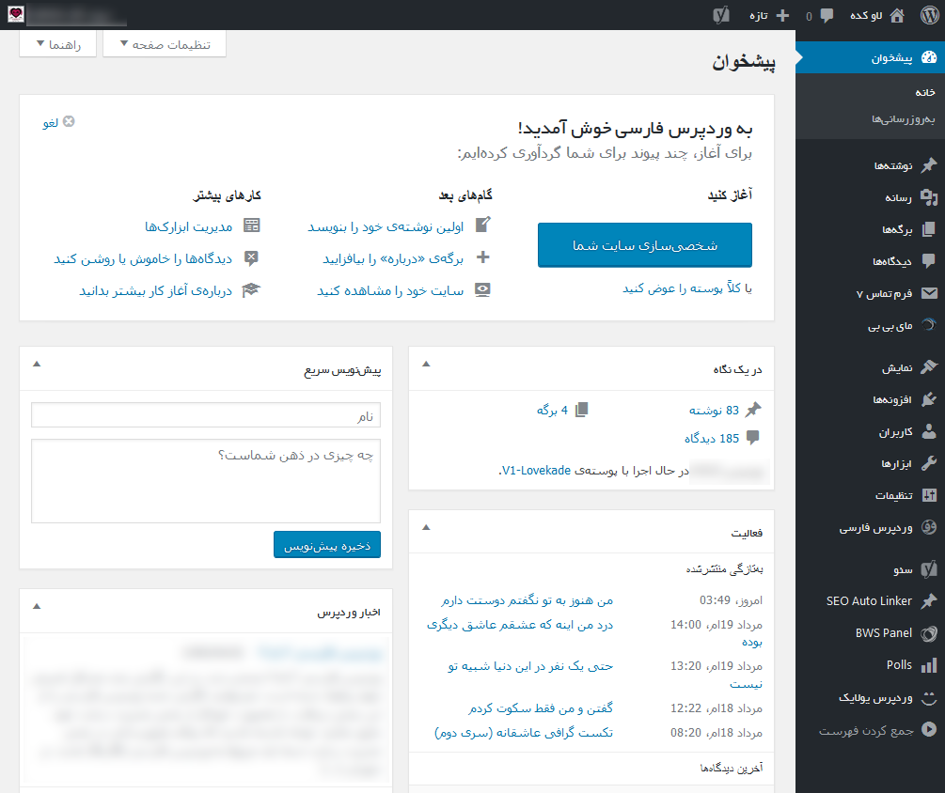Click the media icon beside رسانه
The image size is (945, 793).
[x=929, y=197]
